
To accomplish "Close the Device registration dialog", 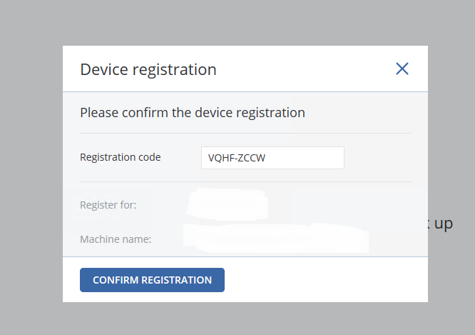I will 402,69.
